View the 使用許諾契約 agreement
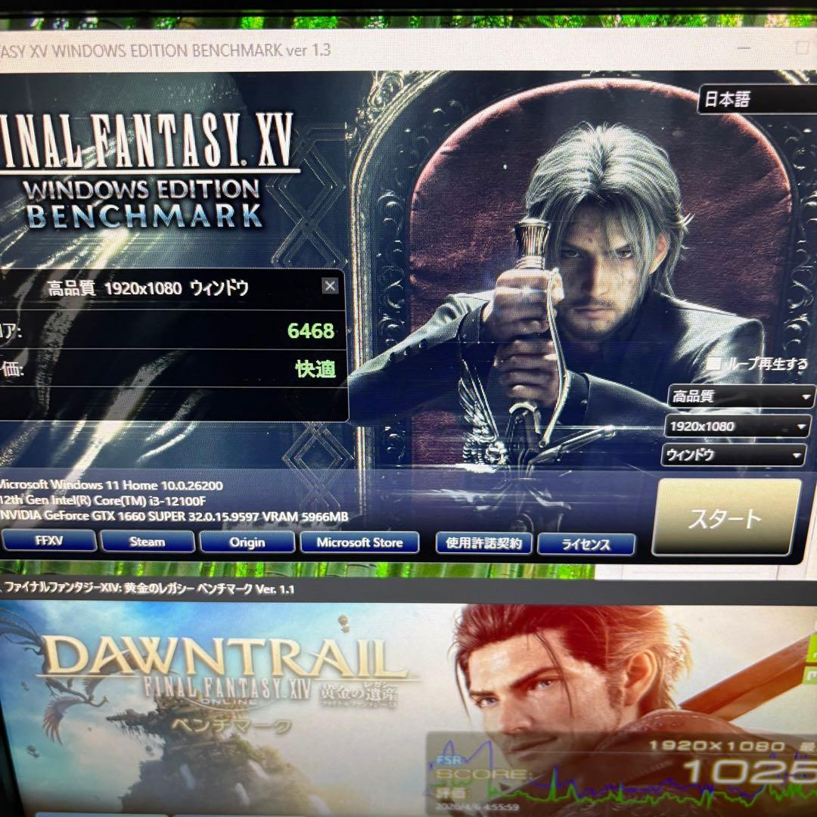The width and height of the screenshot is (817, 817). click(483, 543)
